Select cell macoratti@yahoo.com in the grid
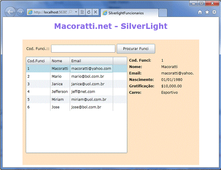 point(91,69)
